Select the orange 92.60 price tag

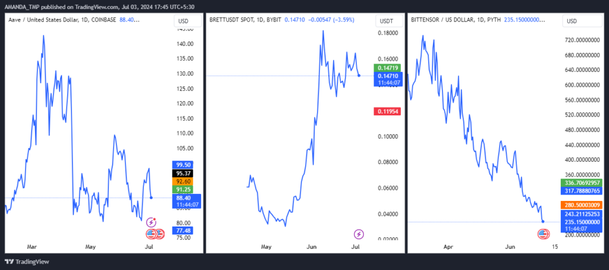183,181
